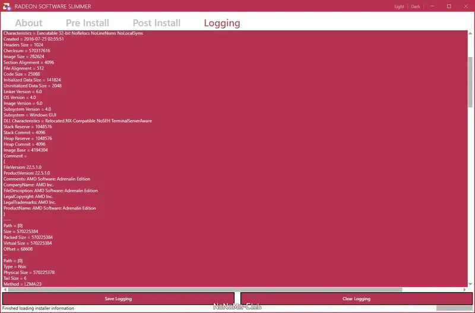
Task: Click the Save Logging button
Action: click(118, 299)
